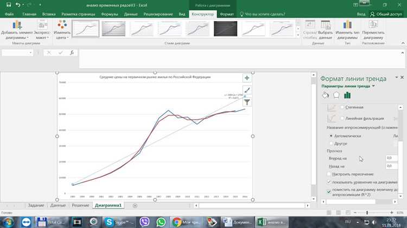Open chart styles brush button

tap(247, 90)
